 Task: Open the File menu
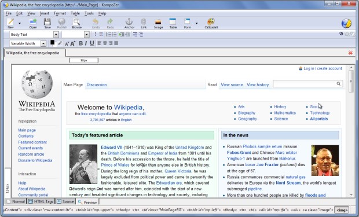(9, 13)
